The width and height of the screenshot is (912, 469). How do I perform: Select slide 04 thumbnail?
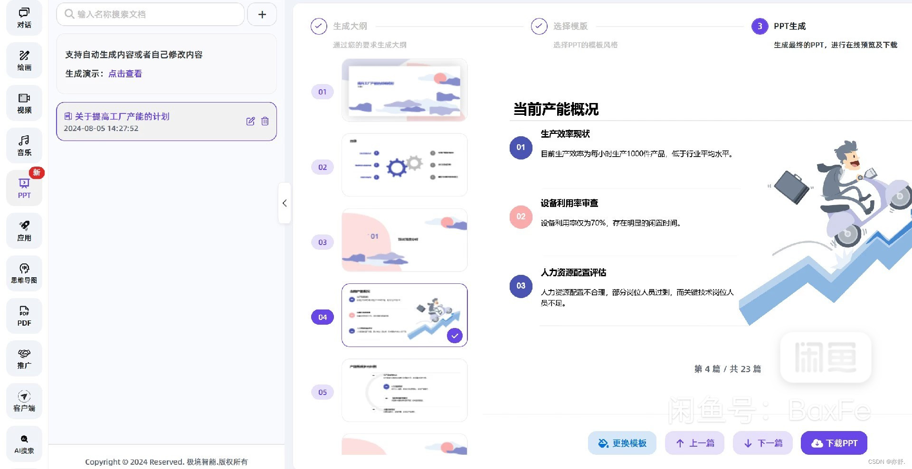click(x=404, y=315)
